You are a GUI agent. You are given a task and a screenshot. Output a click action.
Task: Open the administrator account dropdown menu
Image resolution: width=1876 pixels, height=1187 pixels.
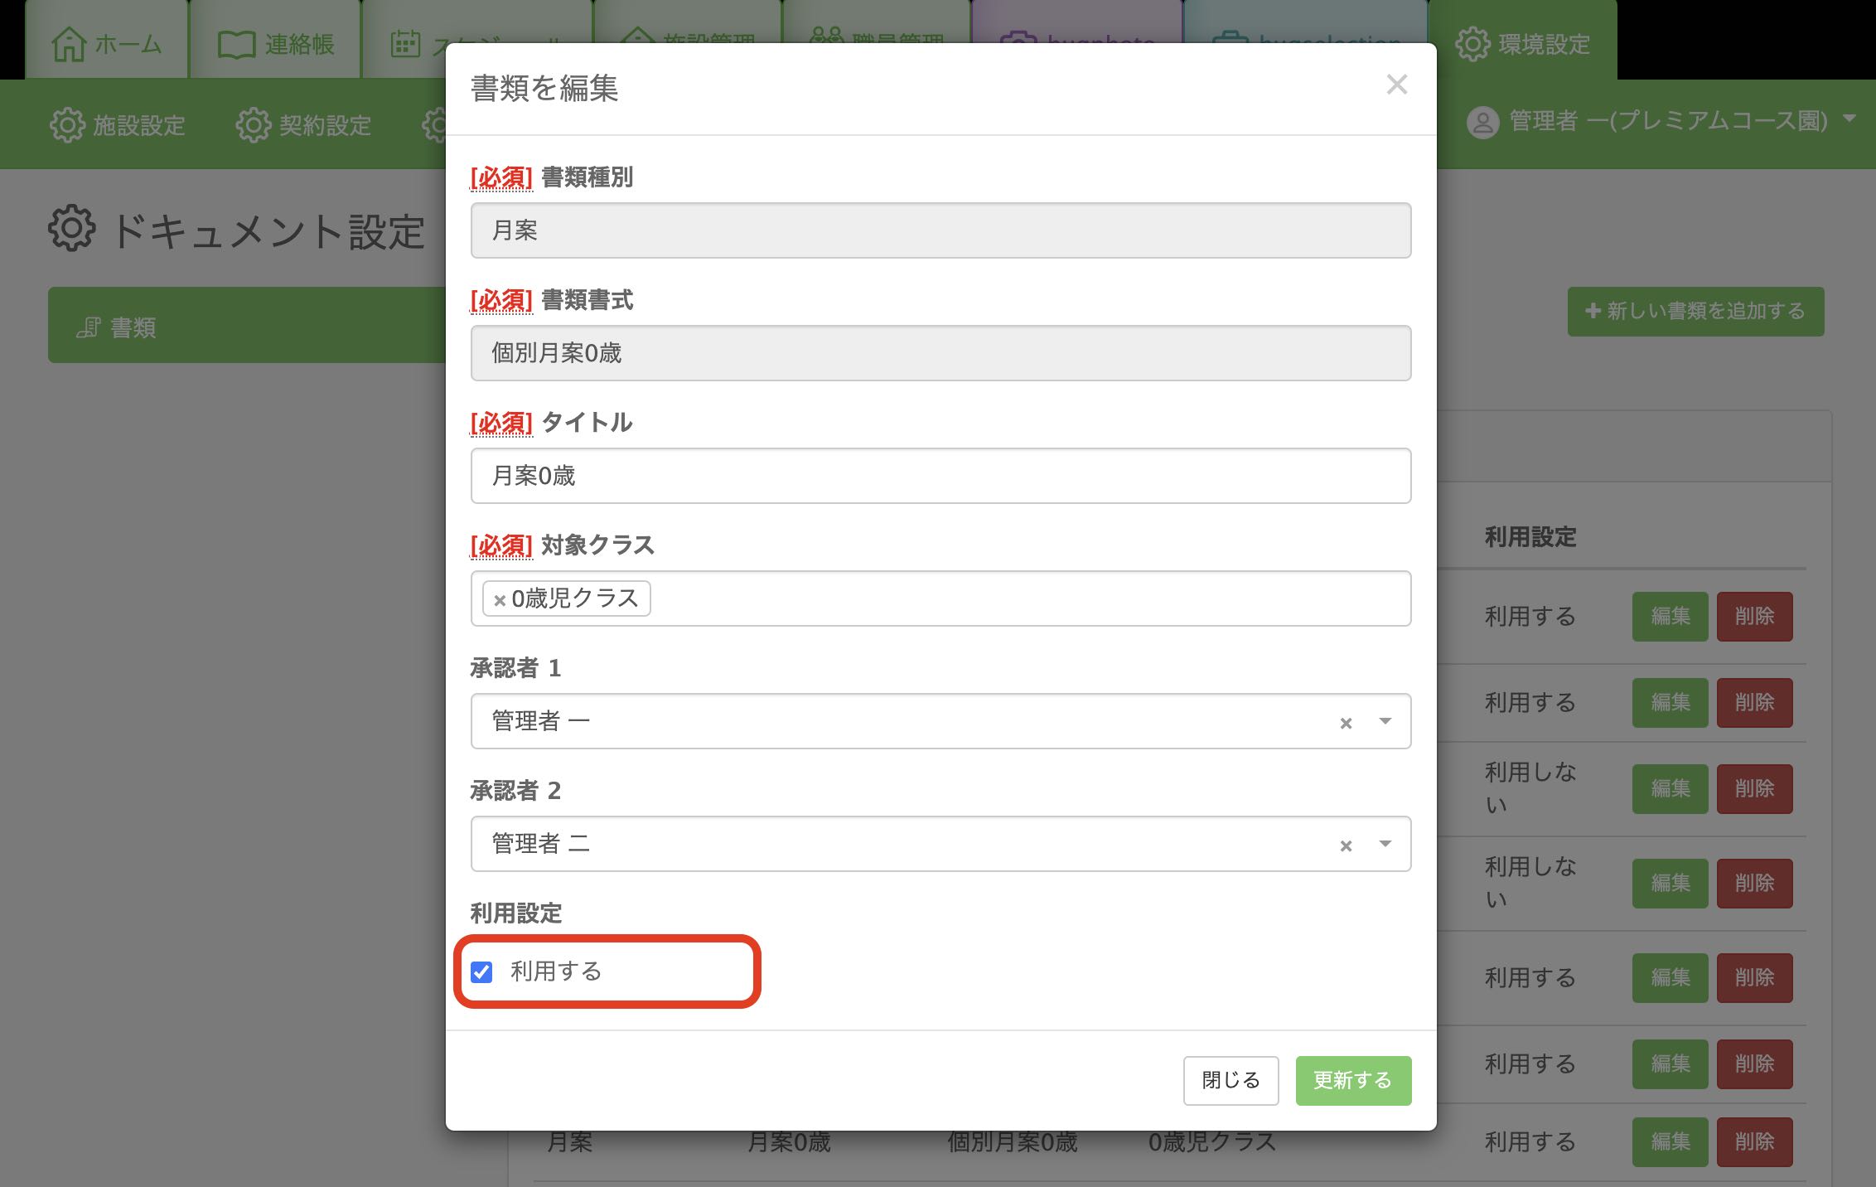click(x=1849, y=120)
